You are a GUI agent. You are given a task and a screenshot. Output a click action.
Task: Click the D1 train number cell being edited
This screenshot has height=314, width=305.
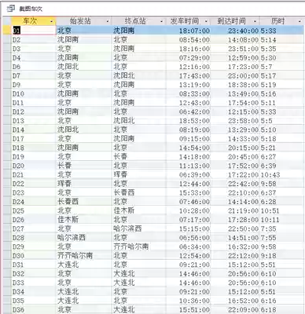coord(34,31)
